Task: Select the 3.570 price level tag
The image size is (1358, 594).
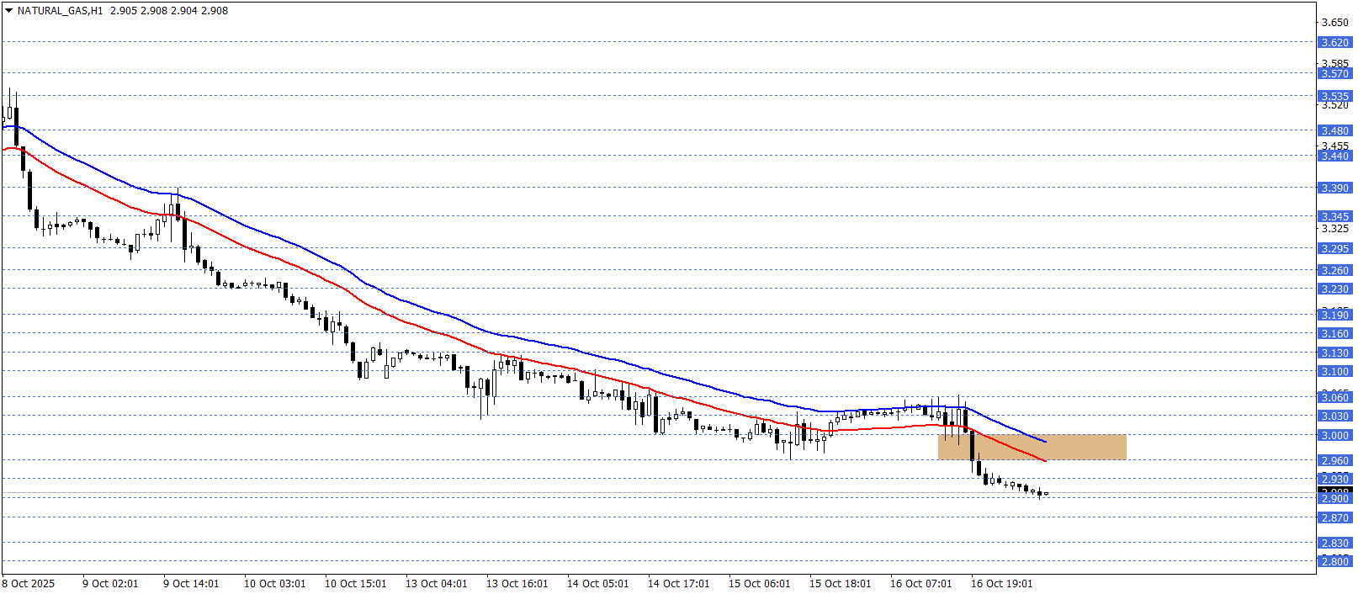Action: 1334,74
